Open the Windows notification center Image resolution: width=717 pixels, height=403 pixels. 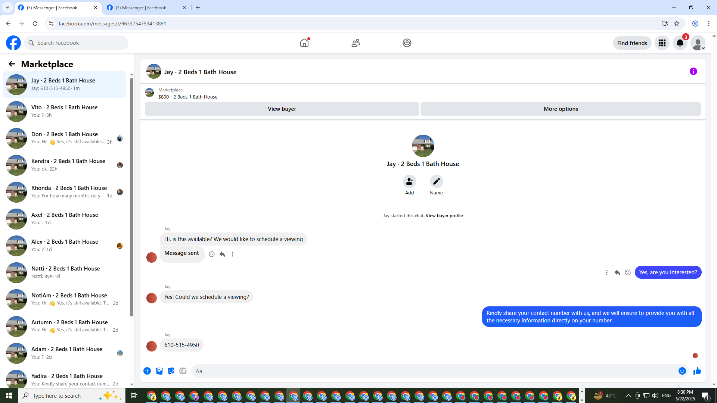(705, 396)
